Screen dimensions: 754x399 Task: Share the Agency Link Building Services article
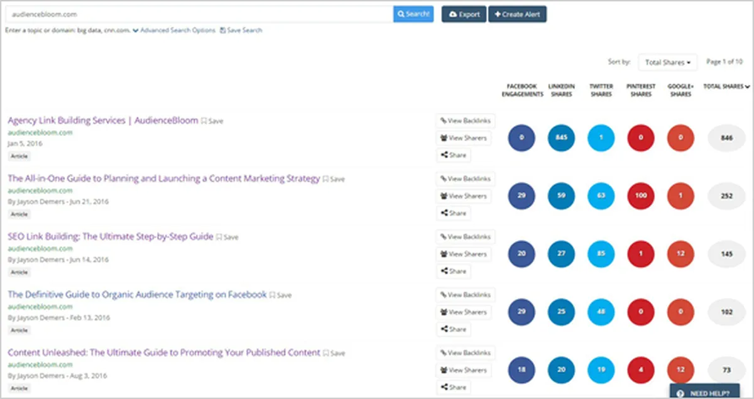[453, 155]
